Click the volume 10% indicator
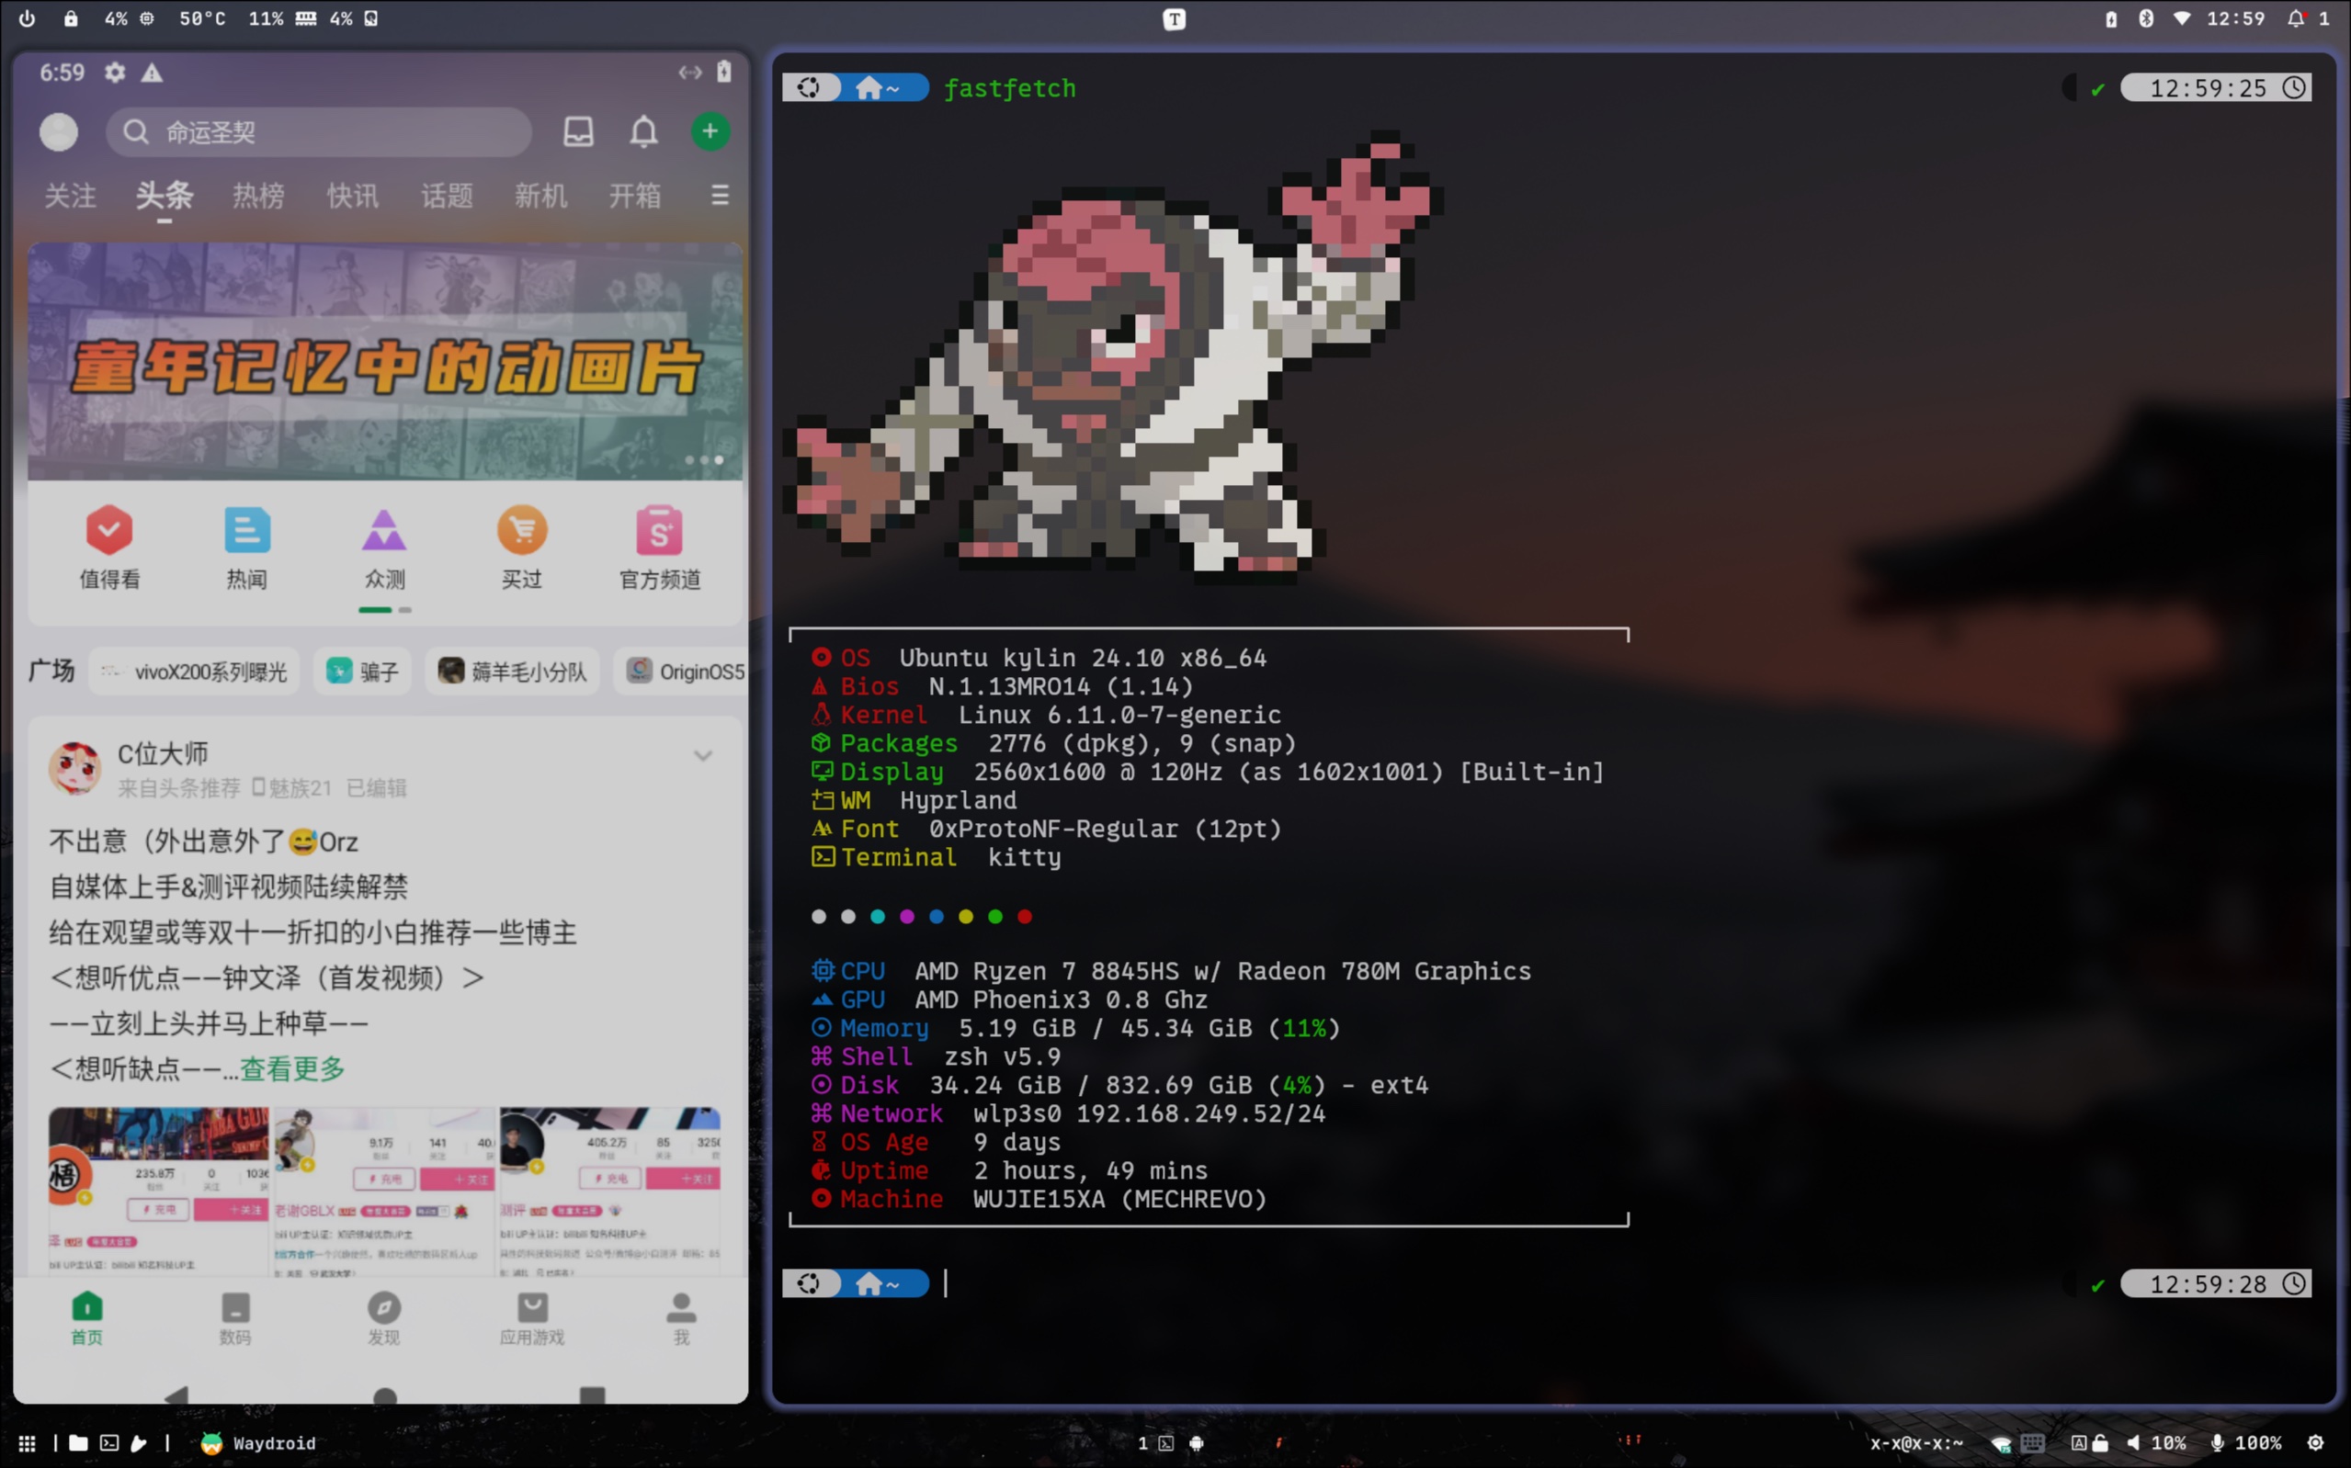Screen dimensions: 2351x1468 (x=2156, y=1444)
